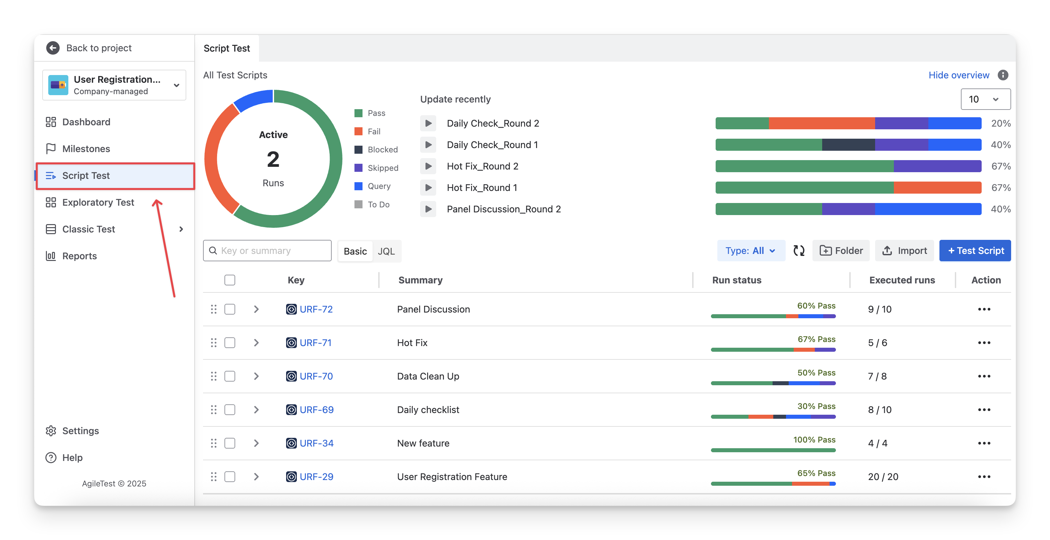Click the Fail legend color swatch

(358, 131)
